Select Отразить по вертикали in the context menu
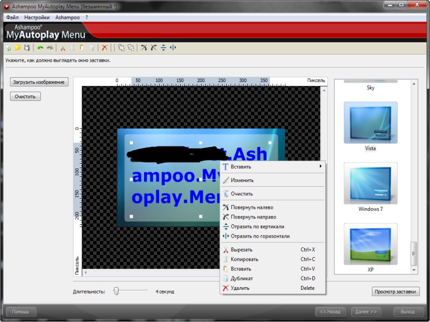 [x=273, y=226]
